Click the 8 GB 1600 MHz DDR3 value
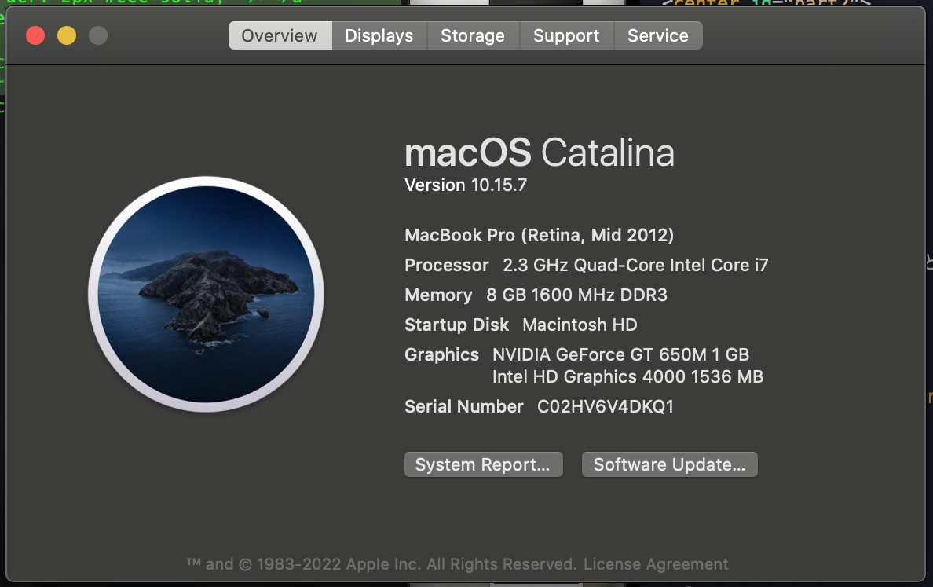 tap(576, 295)
